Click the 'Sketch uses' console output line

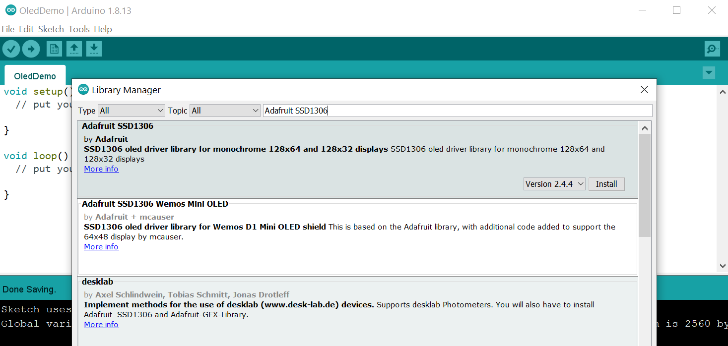(x=36, y=309)
